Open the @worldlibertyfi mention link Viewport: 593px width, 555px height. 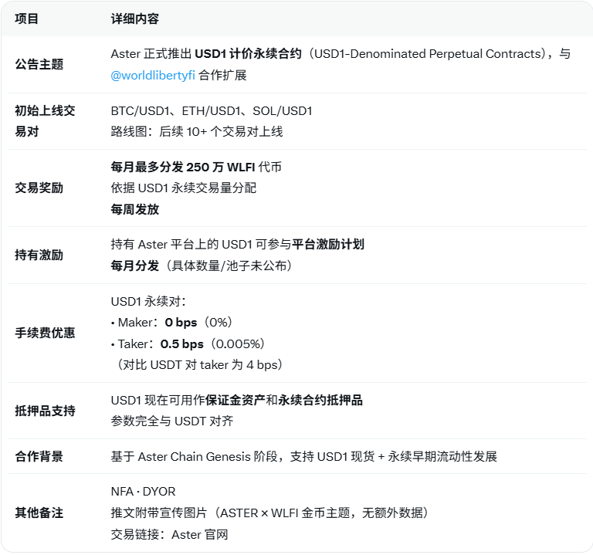click(153, 75)
